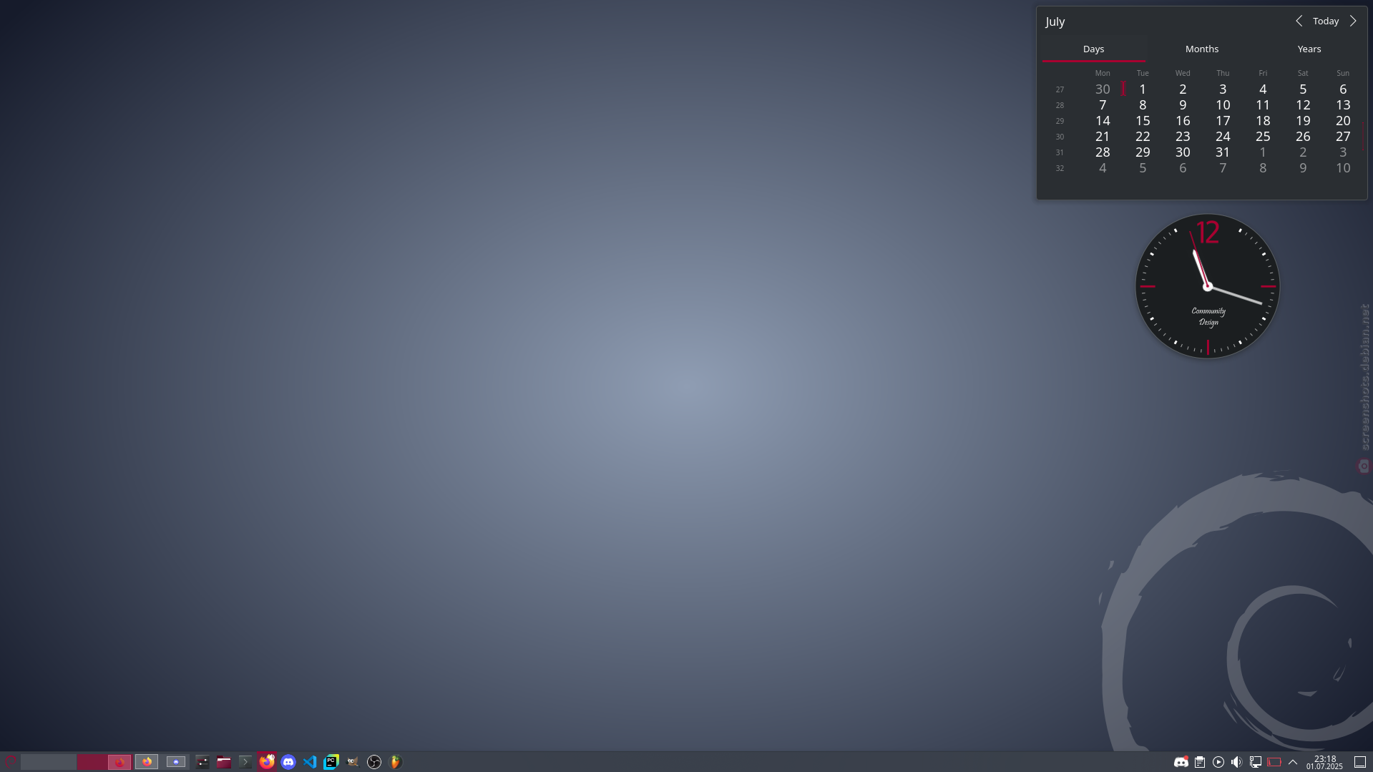
Task: Select July 26 in calendar
Action: tap(1303, 137)
